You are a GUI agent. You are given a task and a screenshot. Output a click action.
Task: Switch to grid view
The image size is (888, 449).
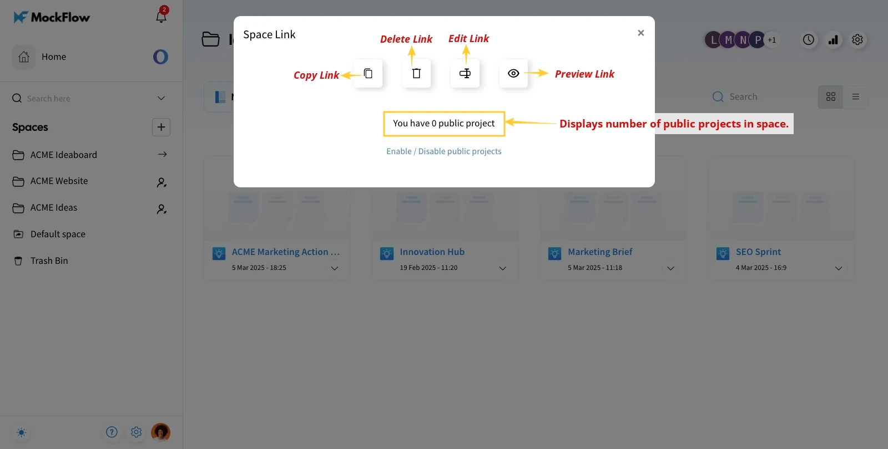pos(831,96)
